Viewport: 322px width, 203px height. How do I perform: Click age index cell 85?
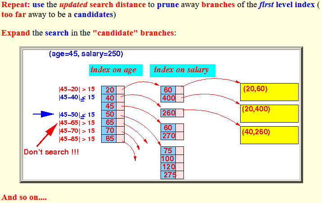pos(109,138)
